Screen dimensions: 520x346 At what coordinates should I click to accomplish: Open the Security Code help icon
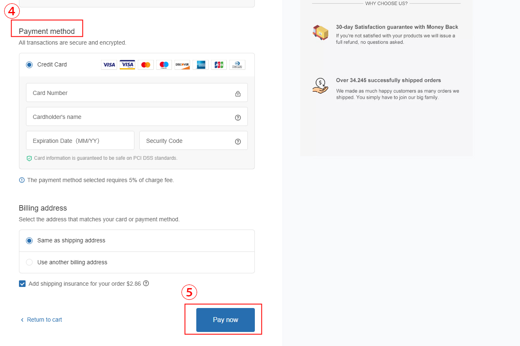238,142
